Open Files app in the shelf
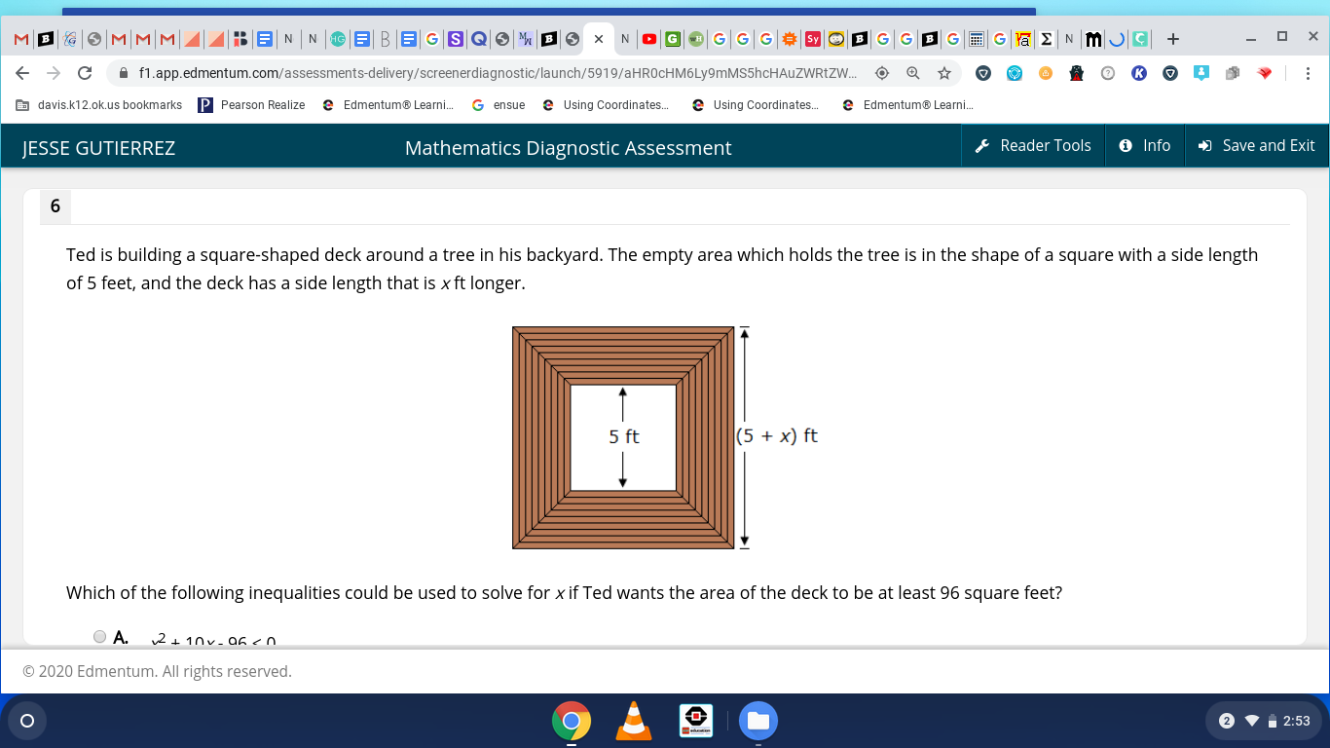This screenshot has height=748, width=1330. click(x=758, y=721)
